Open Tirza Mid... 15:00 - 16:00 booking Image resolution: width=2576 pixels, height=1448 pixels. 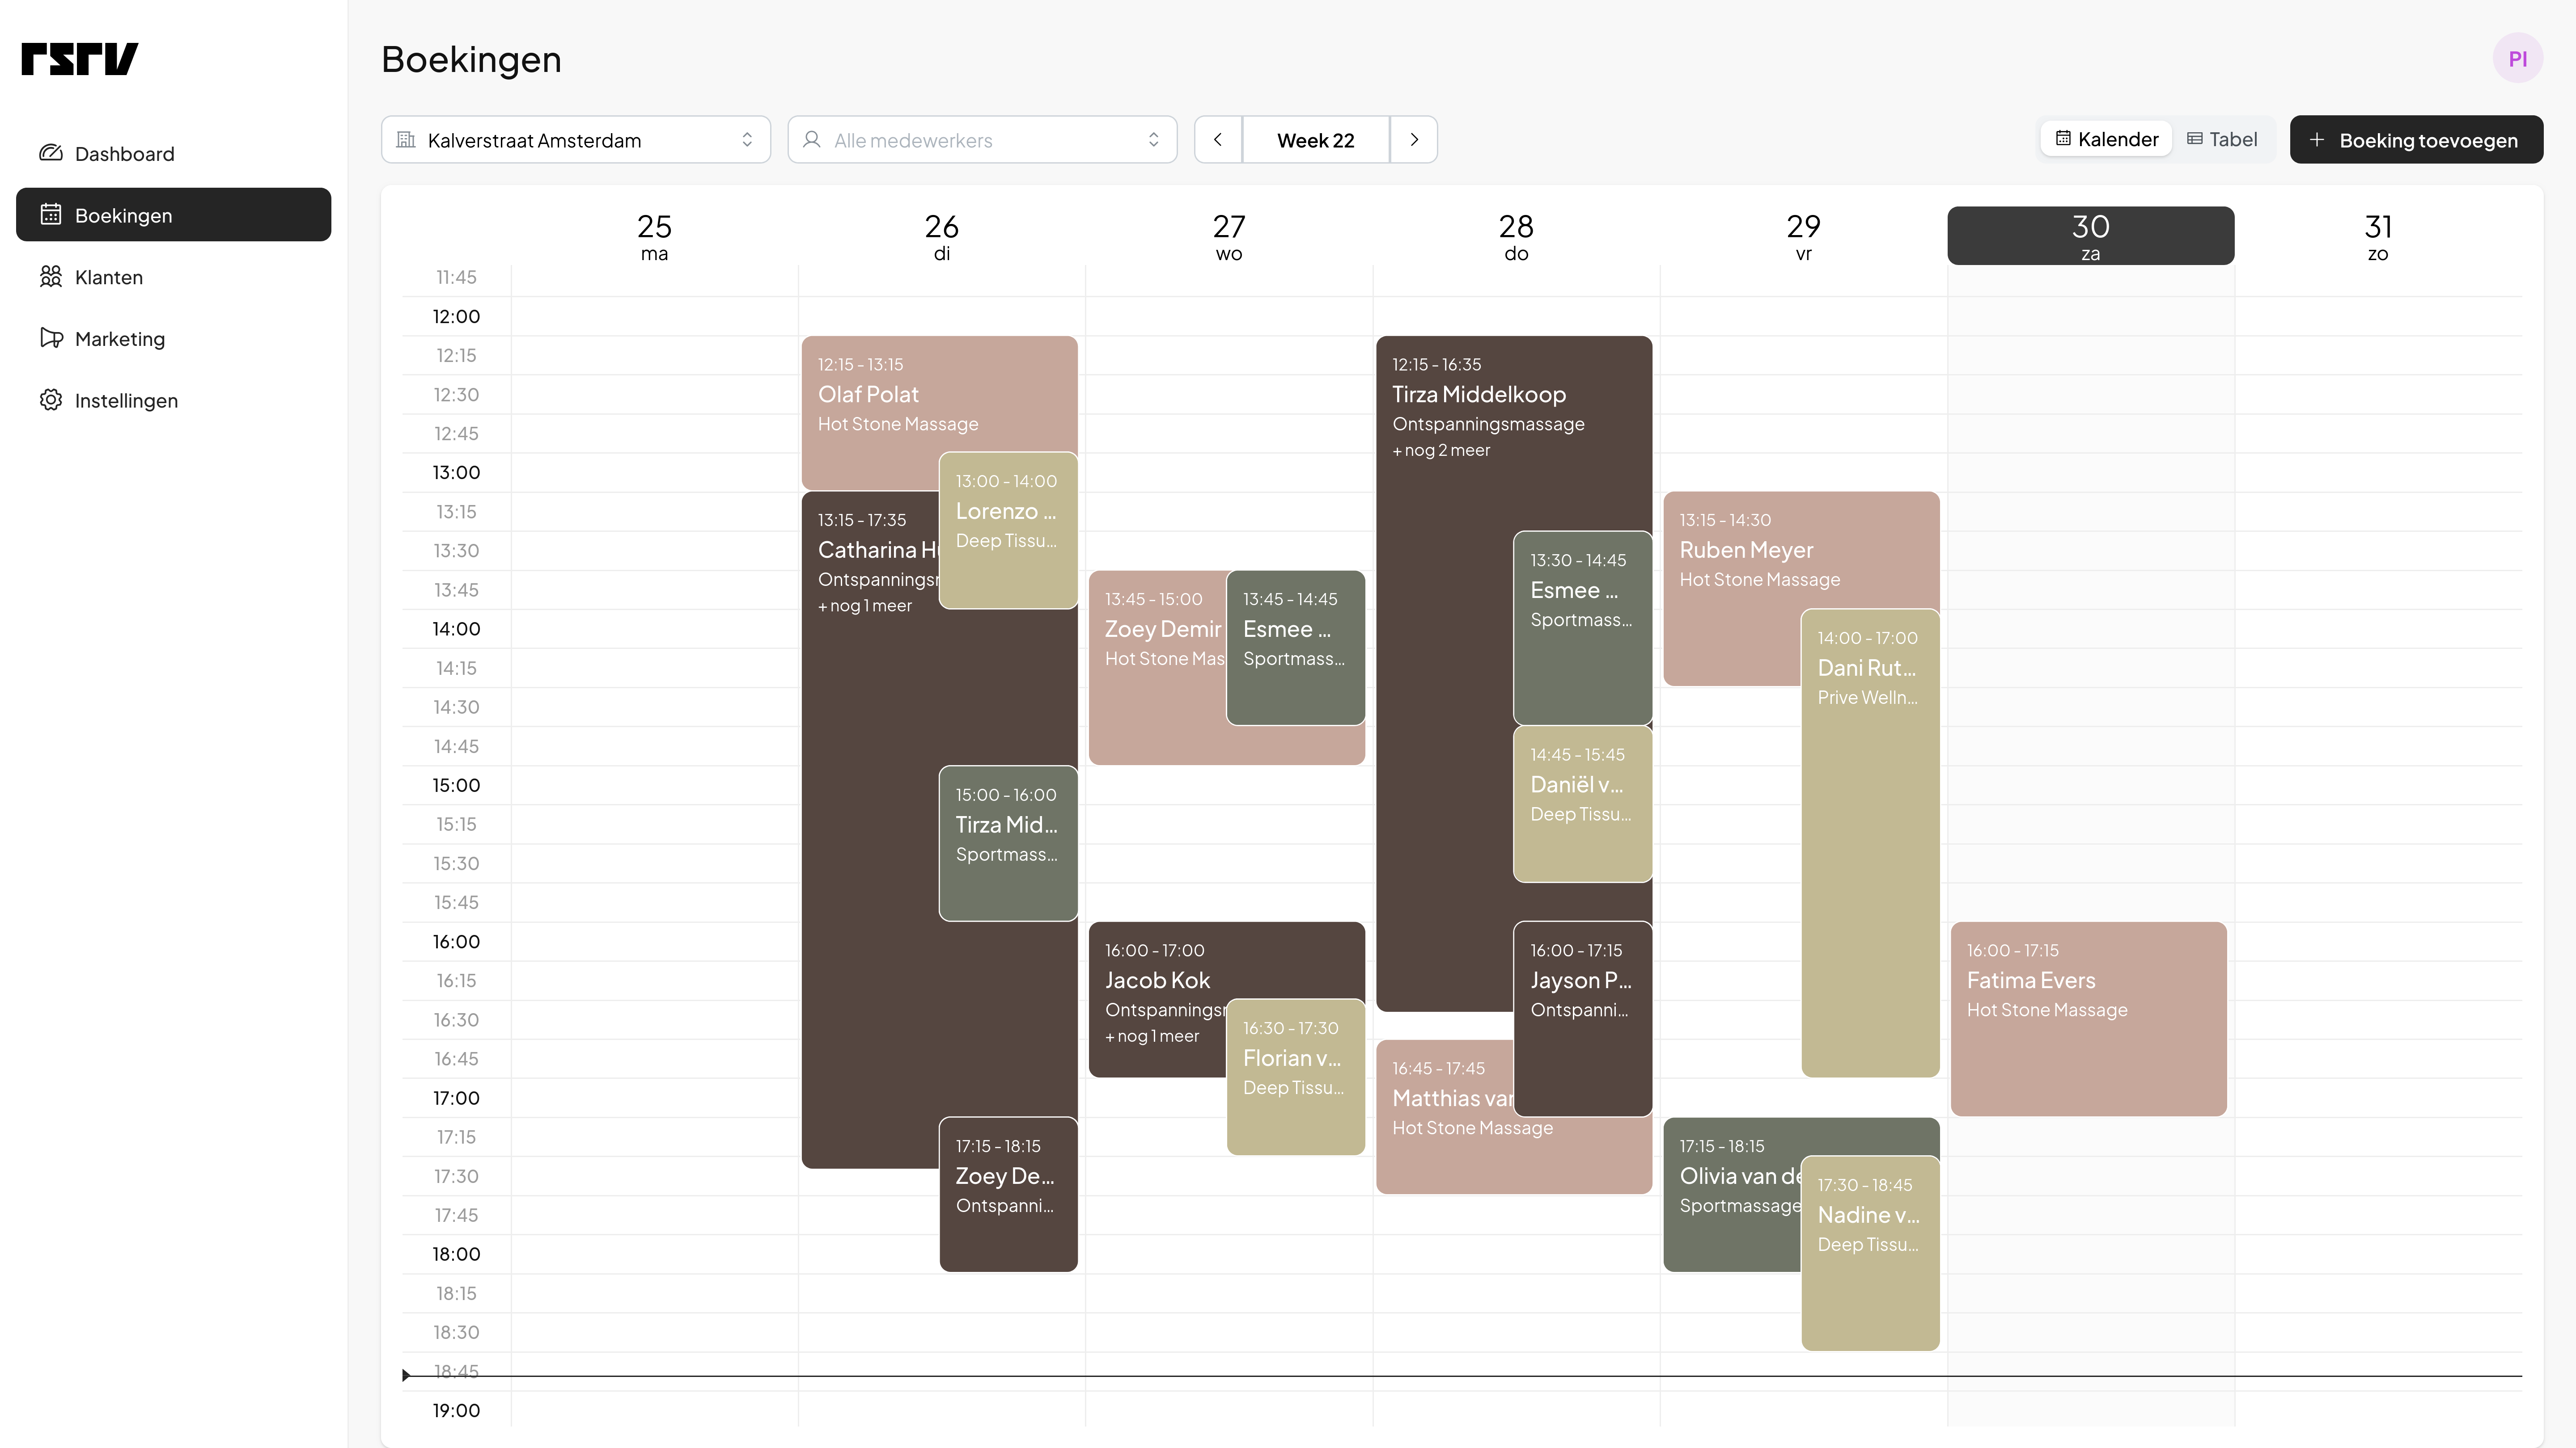1008,842
